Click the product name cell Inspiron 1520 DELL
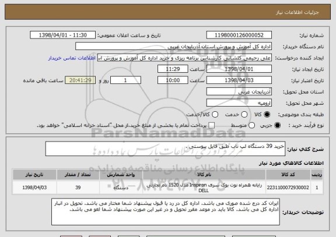The height and width of the screenshot is (237, 336). tap(204, 188)
